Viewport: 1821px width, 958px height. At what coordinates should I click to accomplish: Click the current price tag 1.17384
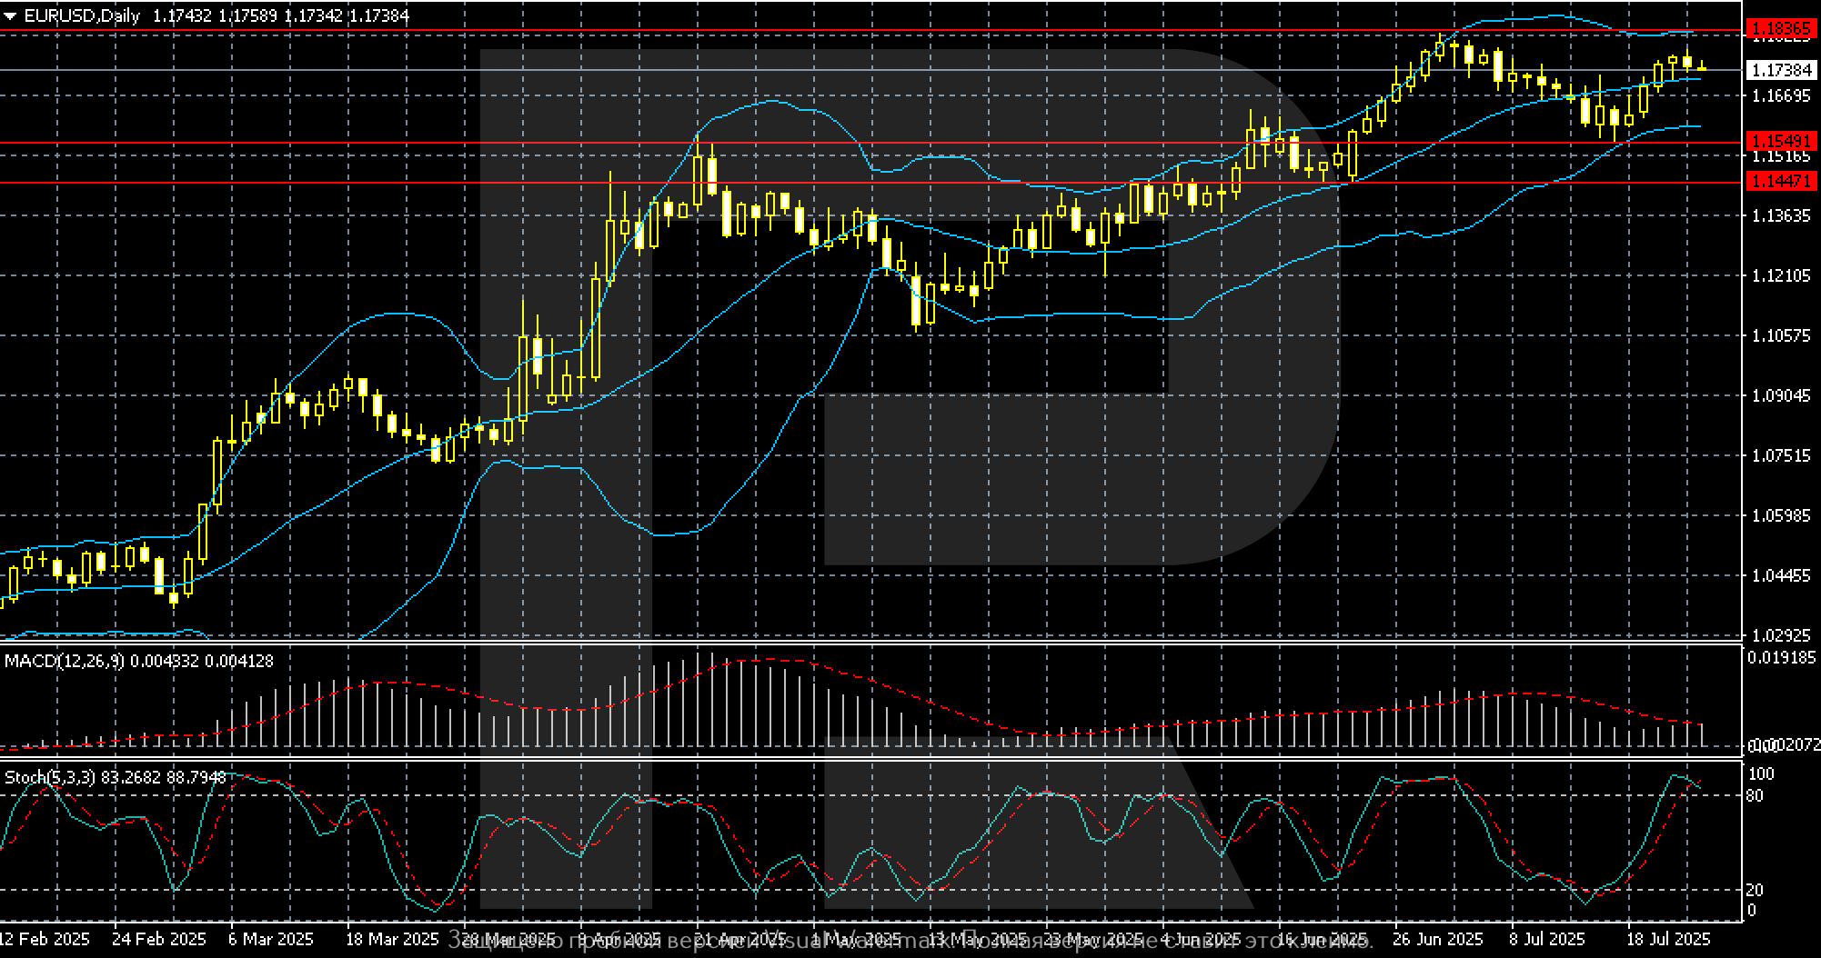1781,70
